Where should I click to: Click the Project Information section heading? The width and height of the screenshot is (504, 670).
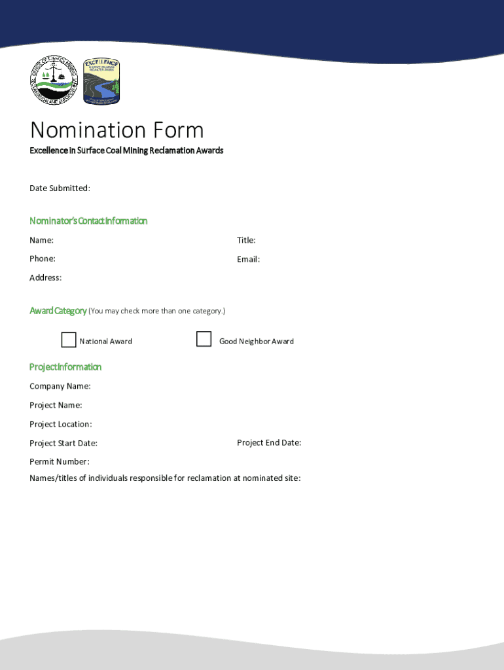65,367
